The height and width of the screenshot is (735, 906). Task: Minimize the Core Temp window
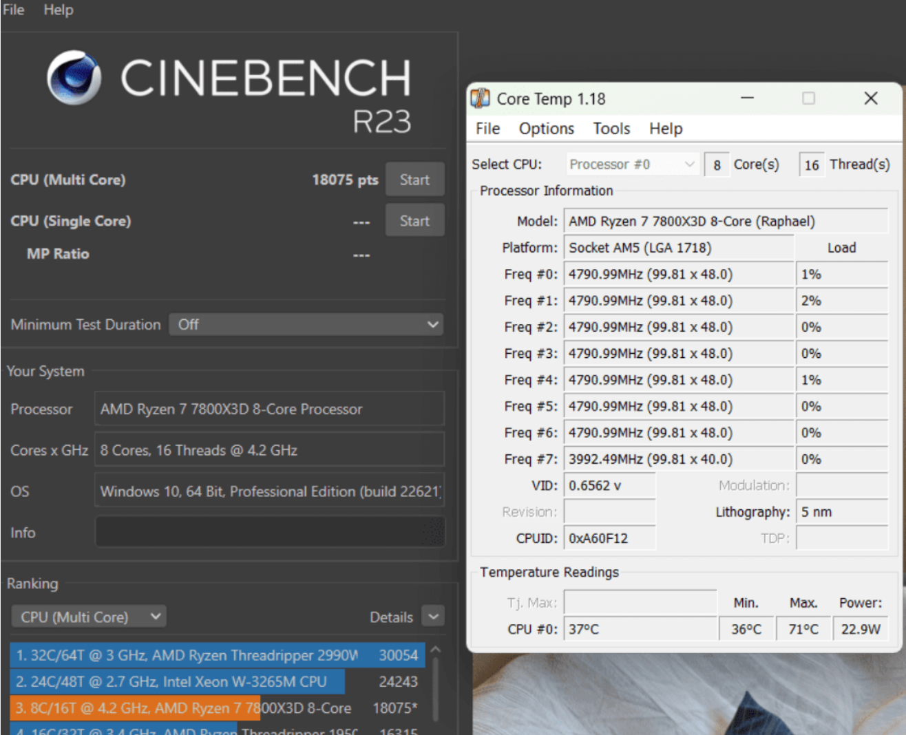pyautogui.click(x=747, y=98)
